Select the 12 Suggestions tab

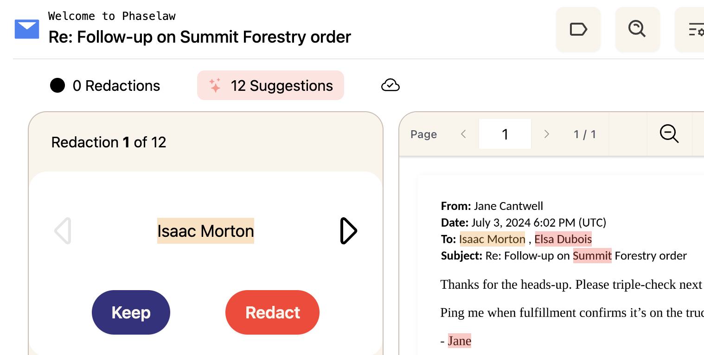click(x=270, y=85)
